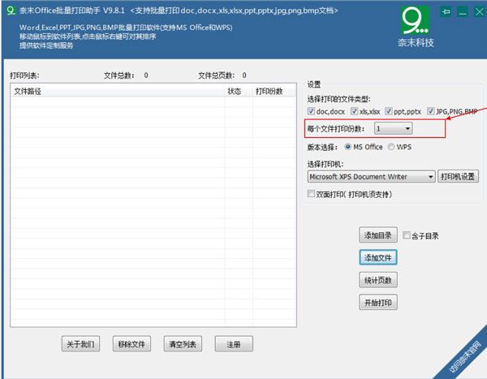487x379 pixels.
Task: Click the 清空列表 clear list button
Action: 183,344
